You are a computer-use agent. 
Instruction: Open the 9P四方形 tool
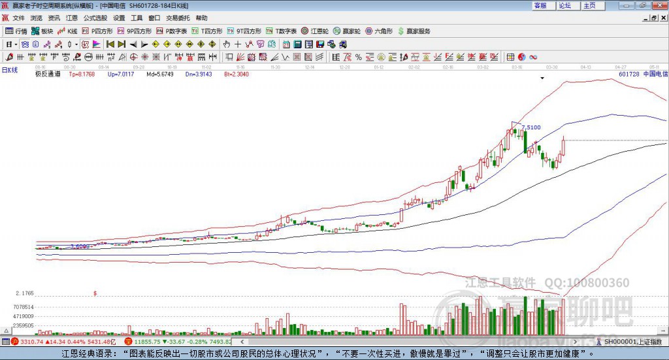[135, 31]
